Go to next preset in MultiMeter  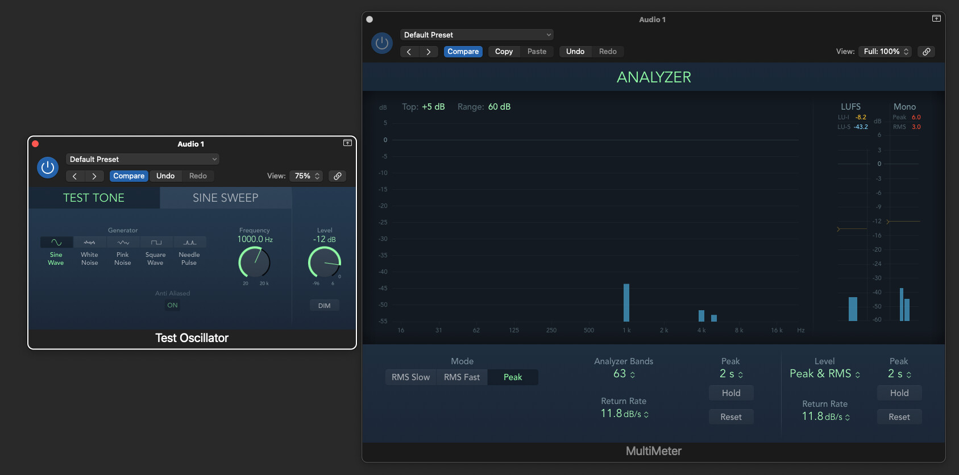click(429, 52)
